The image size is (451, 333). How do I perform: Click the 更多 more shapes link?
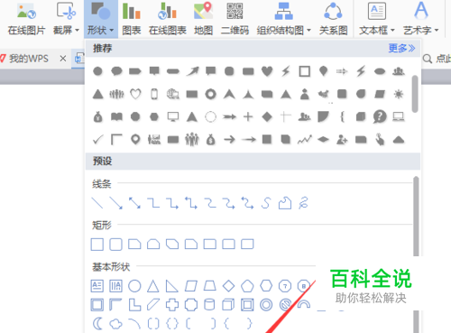pyautogui.click(x=401, y=48)
